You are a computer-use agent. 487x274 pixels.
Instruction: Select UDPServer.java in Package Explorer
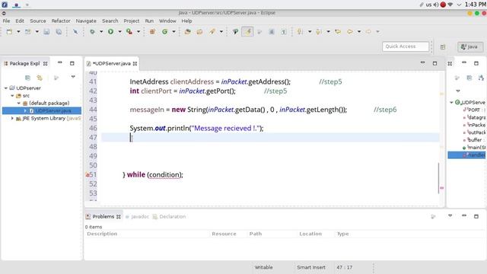[x=53, y=110]
